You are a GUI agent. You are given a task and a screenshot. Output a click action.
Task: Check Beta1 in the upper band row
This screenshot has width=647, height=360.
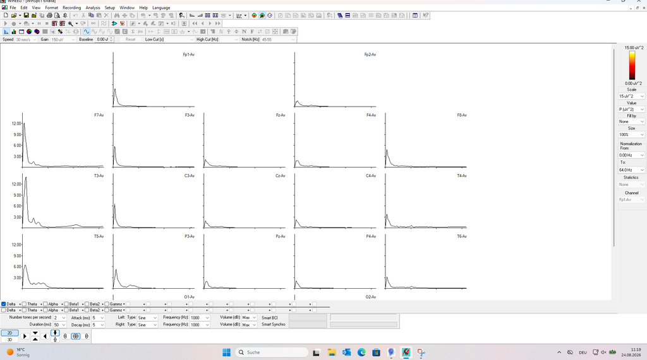tap(66, 304)
